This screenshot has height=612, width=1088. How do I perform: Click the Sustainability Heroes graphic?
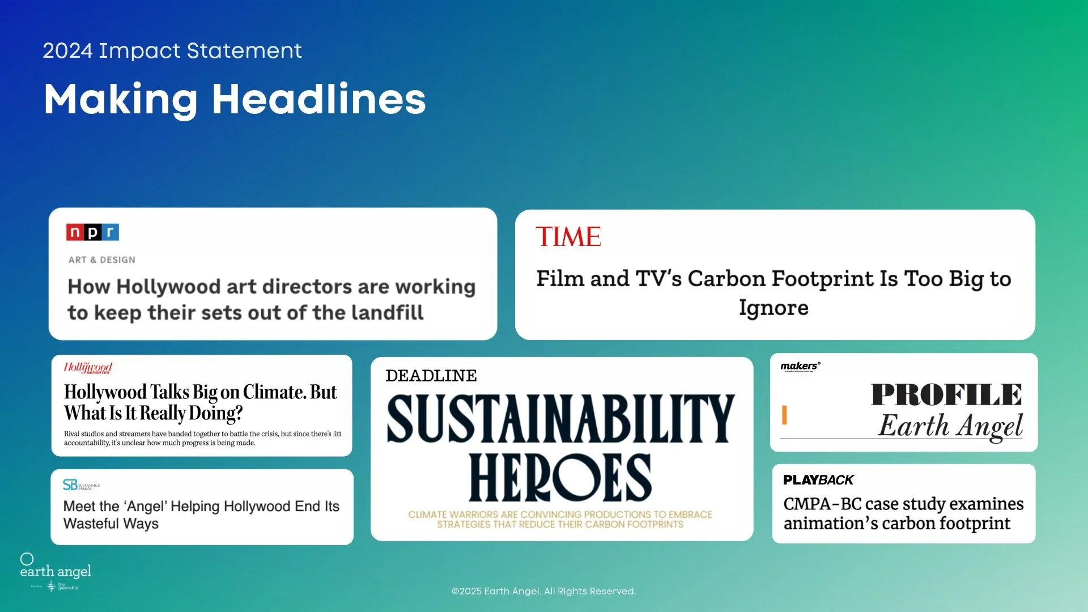[560, 448]
